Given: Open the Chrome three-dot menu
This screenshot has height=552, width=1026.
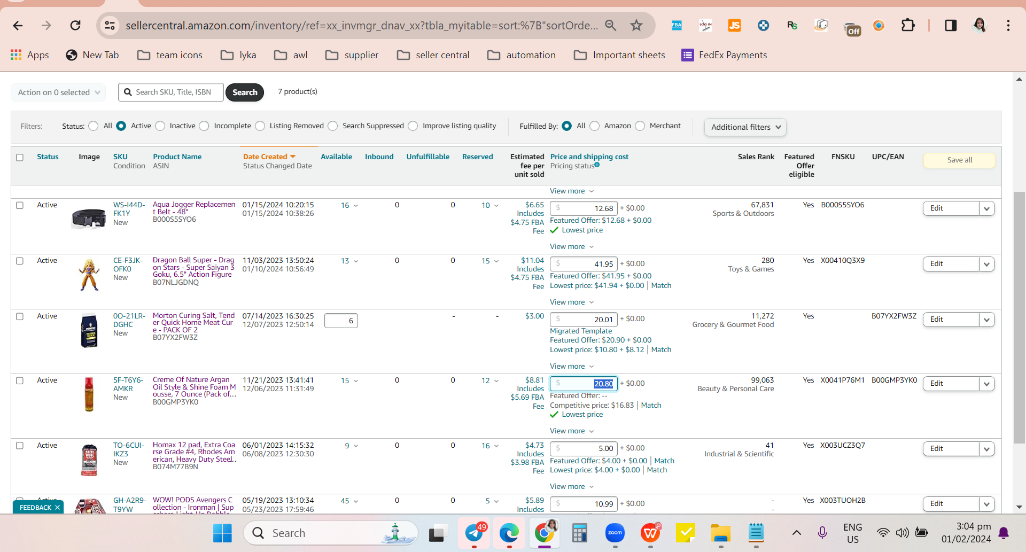Looking at the screenshot, I should [1008, 25].
